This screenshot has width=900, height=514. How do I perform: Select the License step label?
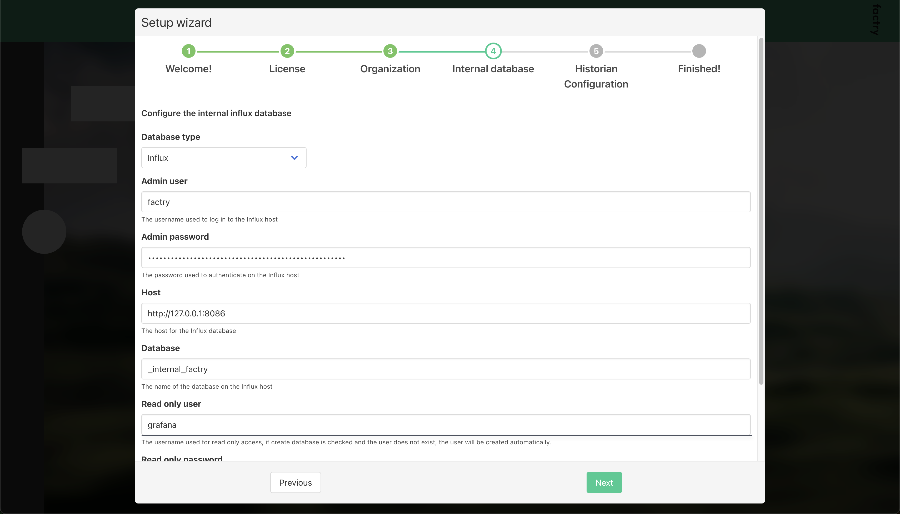(287, 69)
